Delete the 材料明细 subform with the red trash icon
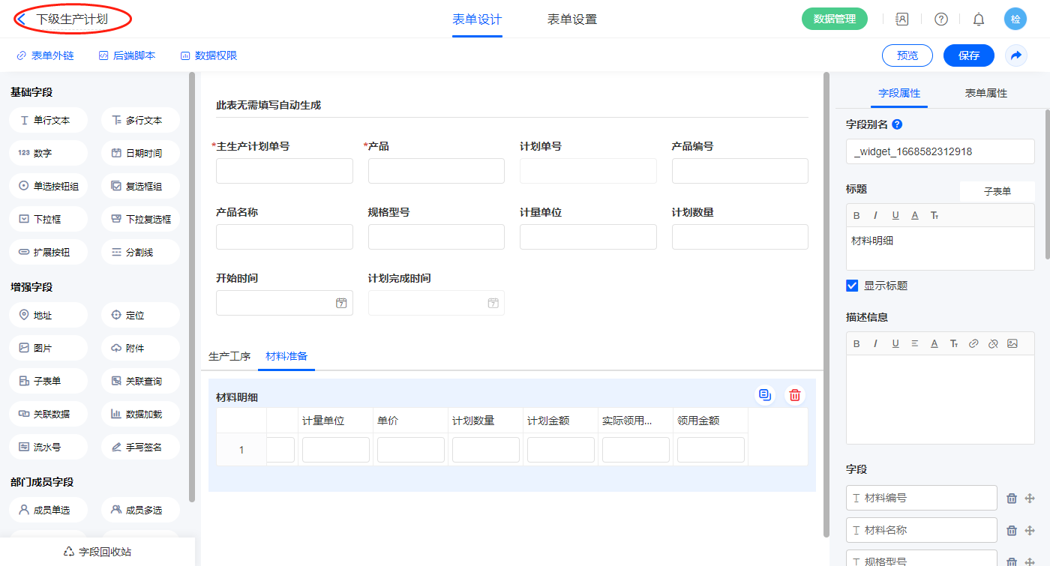This screenshot has width=1050, height=566. [795, 395]
